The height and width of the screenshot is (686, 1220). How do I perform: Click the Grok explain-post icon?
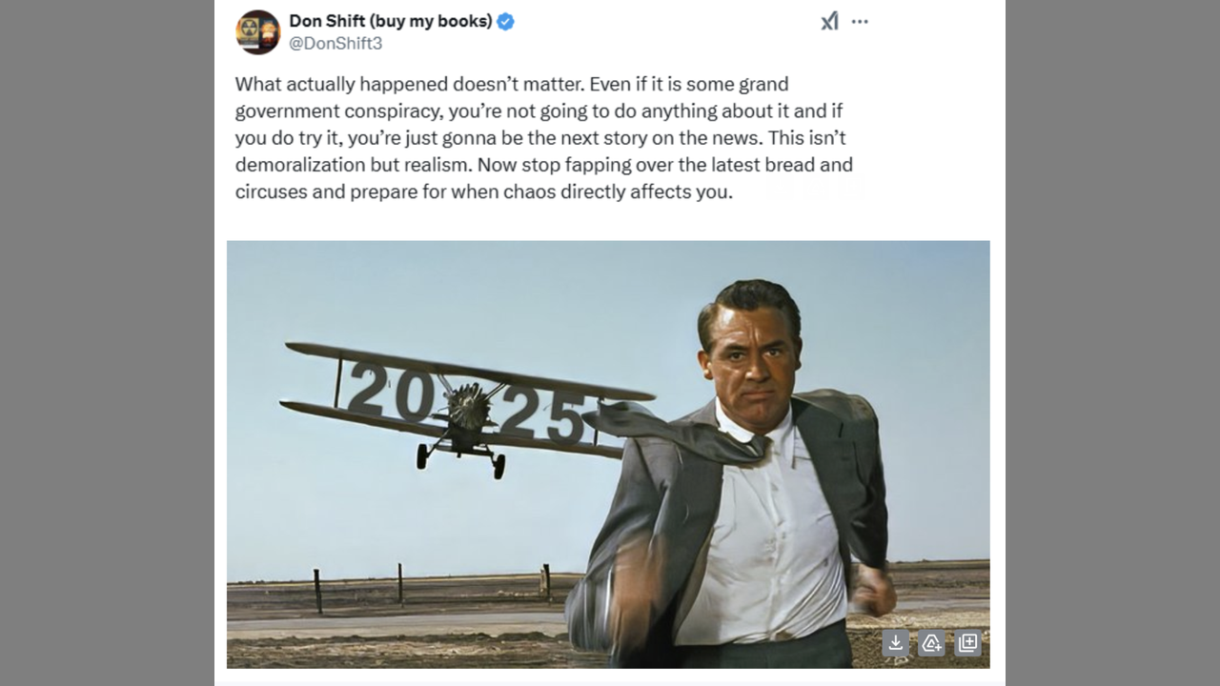coord(829,21)
